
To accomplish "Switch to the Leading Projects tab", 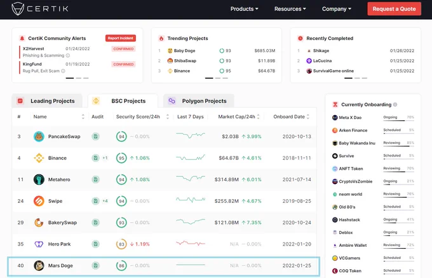I will click(47, 101).
